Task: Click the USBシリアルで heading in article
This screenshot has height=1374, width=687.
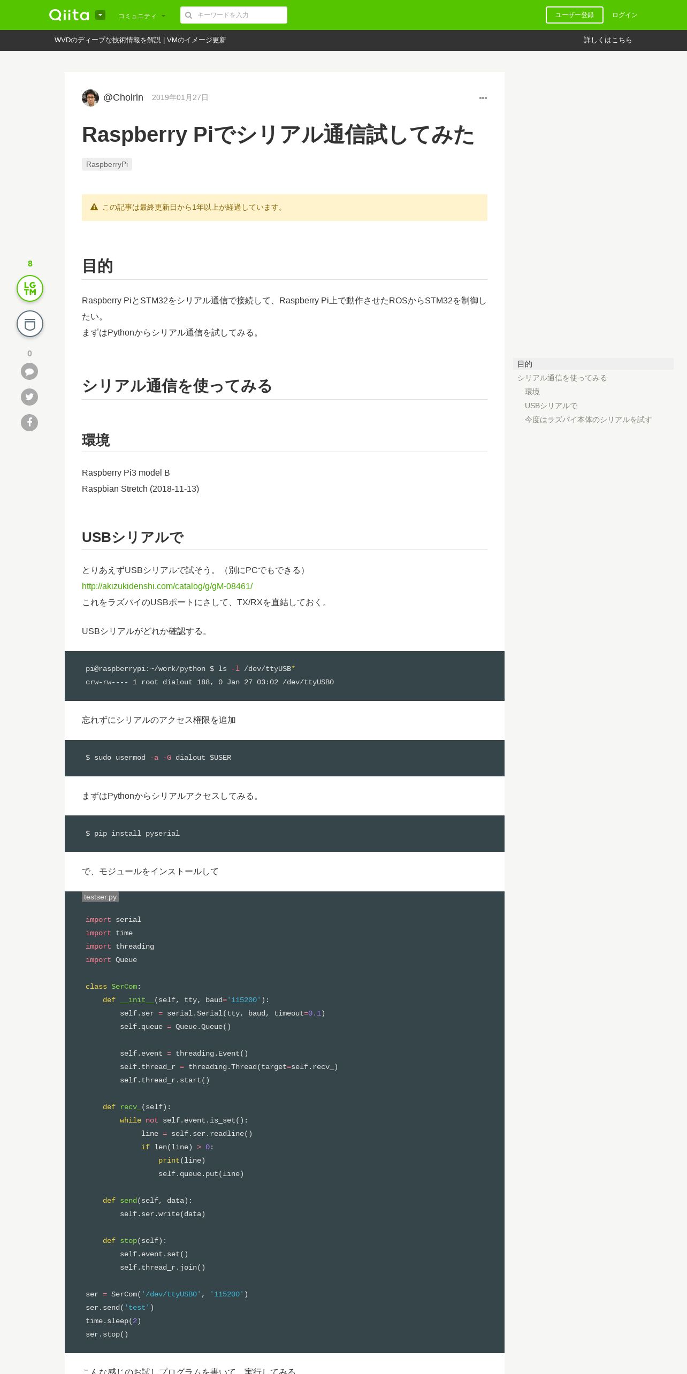Action: pyautogui.click(x=133, y=537)
